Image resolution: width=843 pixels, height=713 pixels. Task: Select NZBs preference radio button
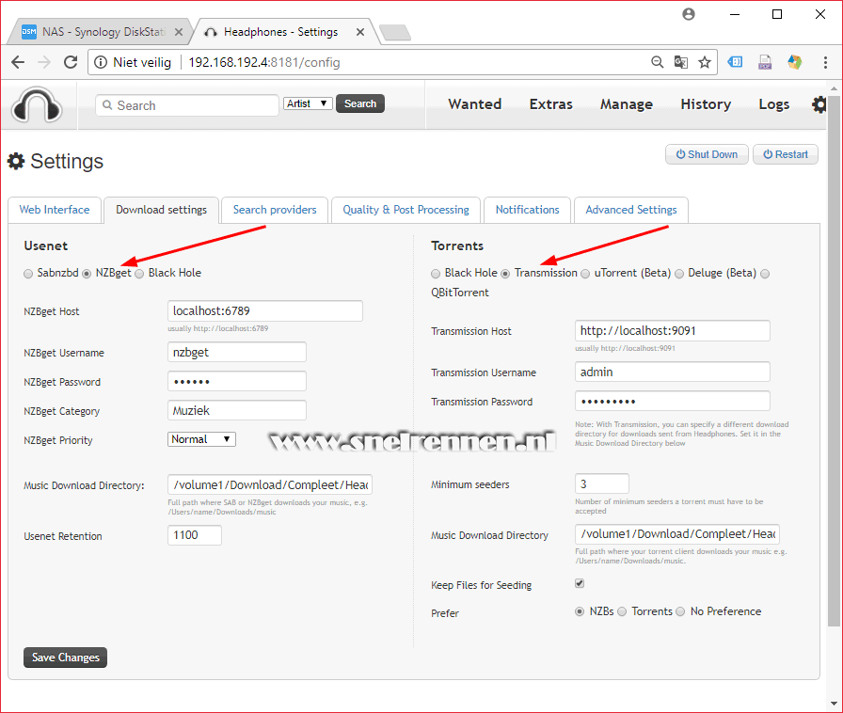tap(580, 611)
